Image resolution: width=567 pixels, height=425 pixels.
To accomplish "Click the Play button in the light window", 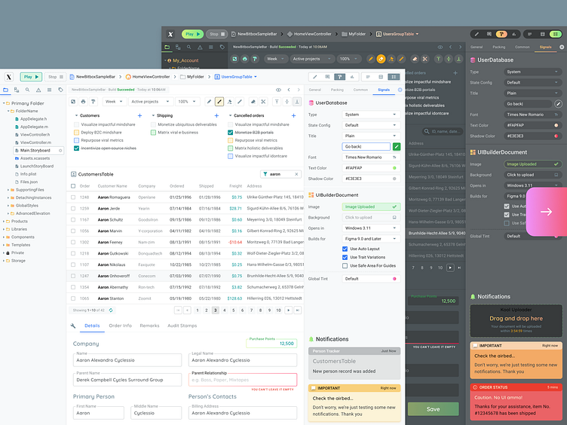I will coord(31,77).
